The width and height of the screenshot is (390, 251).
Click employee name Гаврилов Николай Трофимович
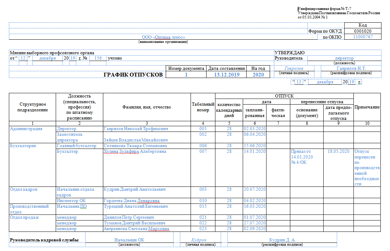(136, 129)
